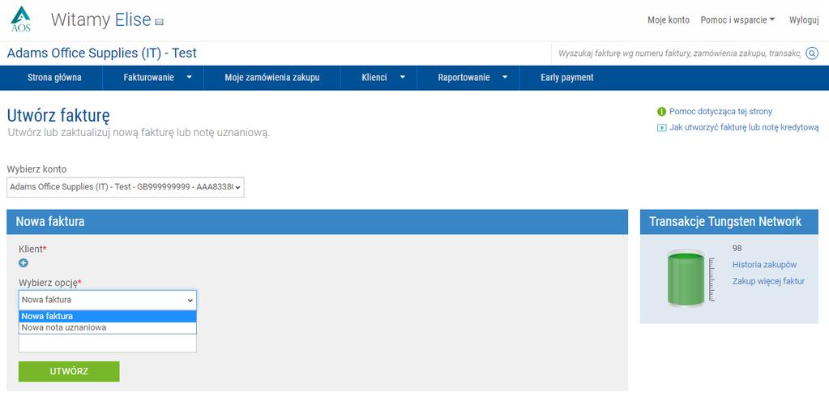Open Jak utworzyć fakturę lub notę kredytową
Viewport: 829px width, 397px height.
click(744, 127)
